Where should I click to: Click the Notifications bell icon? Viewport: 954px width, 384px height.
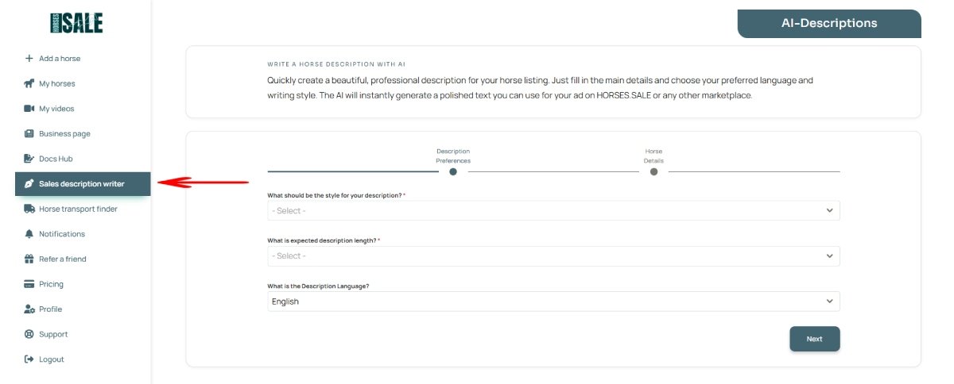[29, 234]
